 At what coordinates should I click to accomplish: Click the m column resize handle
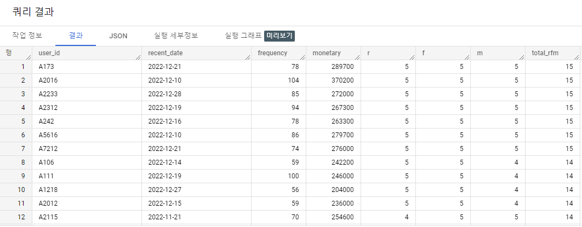(522, 57)
